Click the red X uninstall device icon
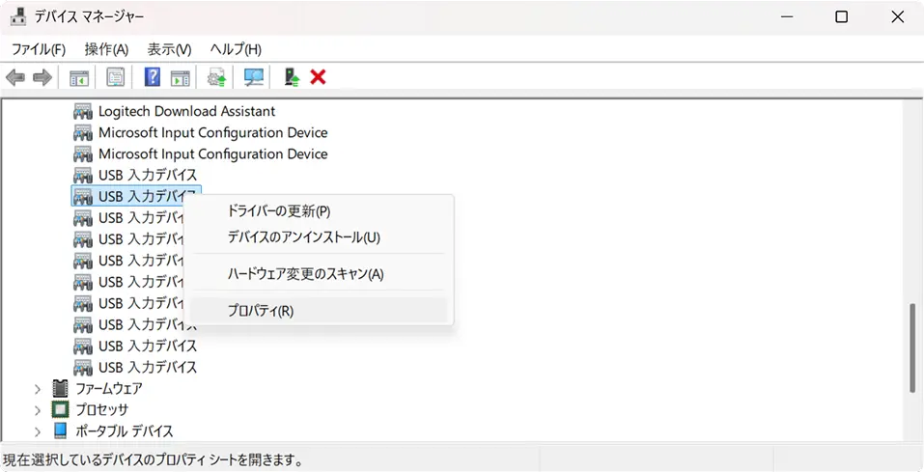Viewport: 924px width, 472px height. pos(318,77)
